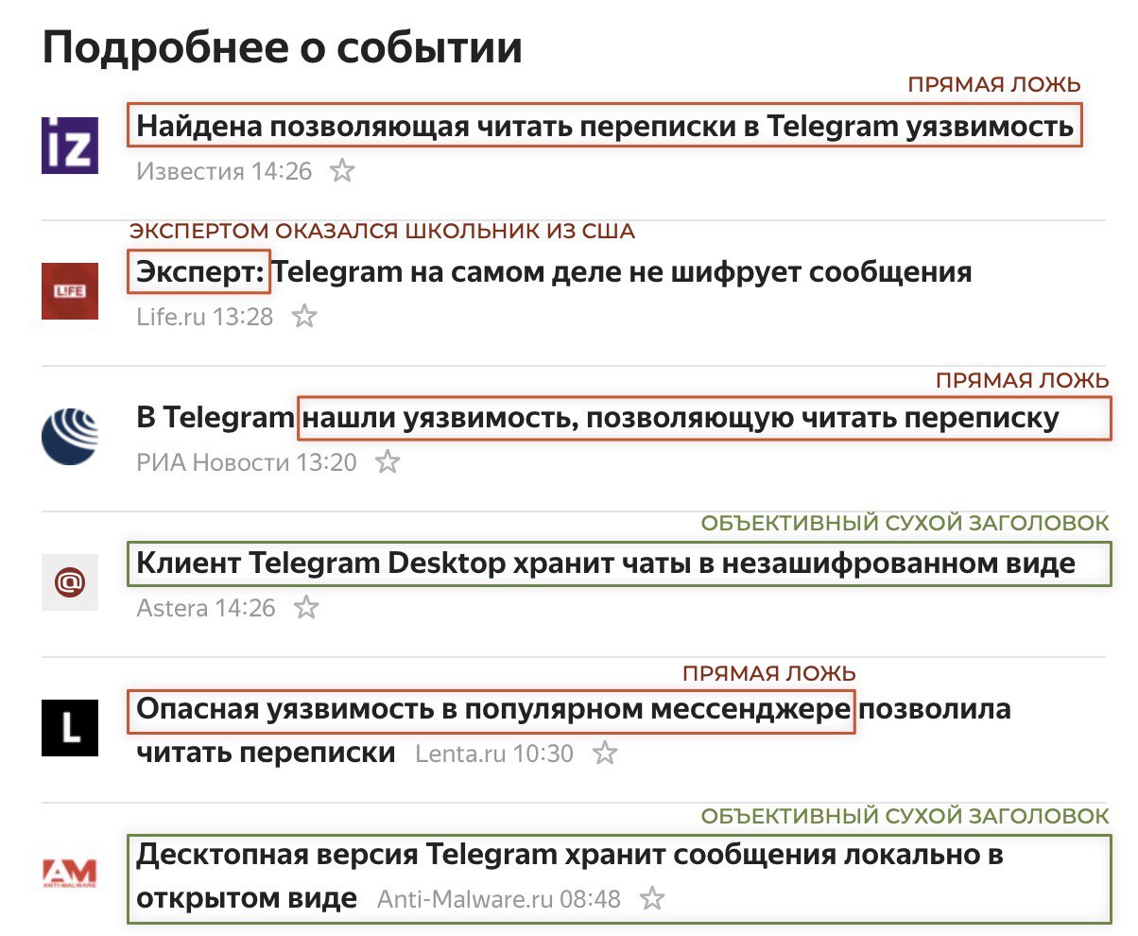This screenshot has height=936, width=1138.
Task: Star the Известия 14:26 article
Action: [x=342, y=171]
